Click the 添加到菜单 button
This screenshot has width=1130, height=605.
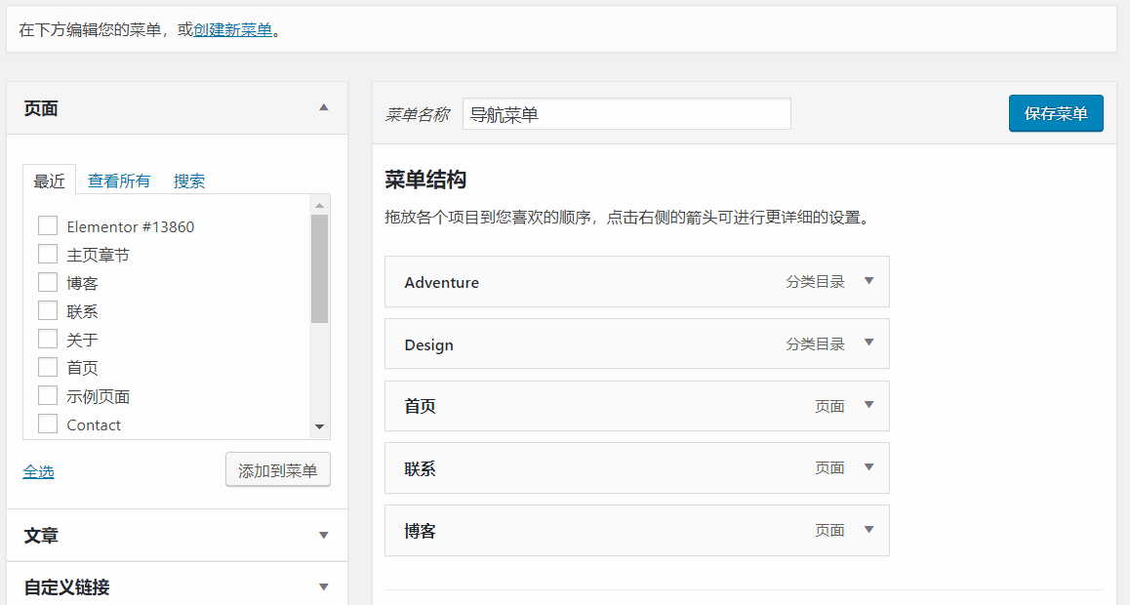(277, 469)
